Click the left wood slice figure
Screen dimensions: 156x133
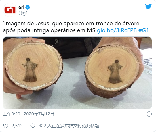click(30, 70)
